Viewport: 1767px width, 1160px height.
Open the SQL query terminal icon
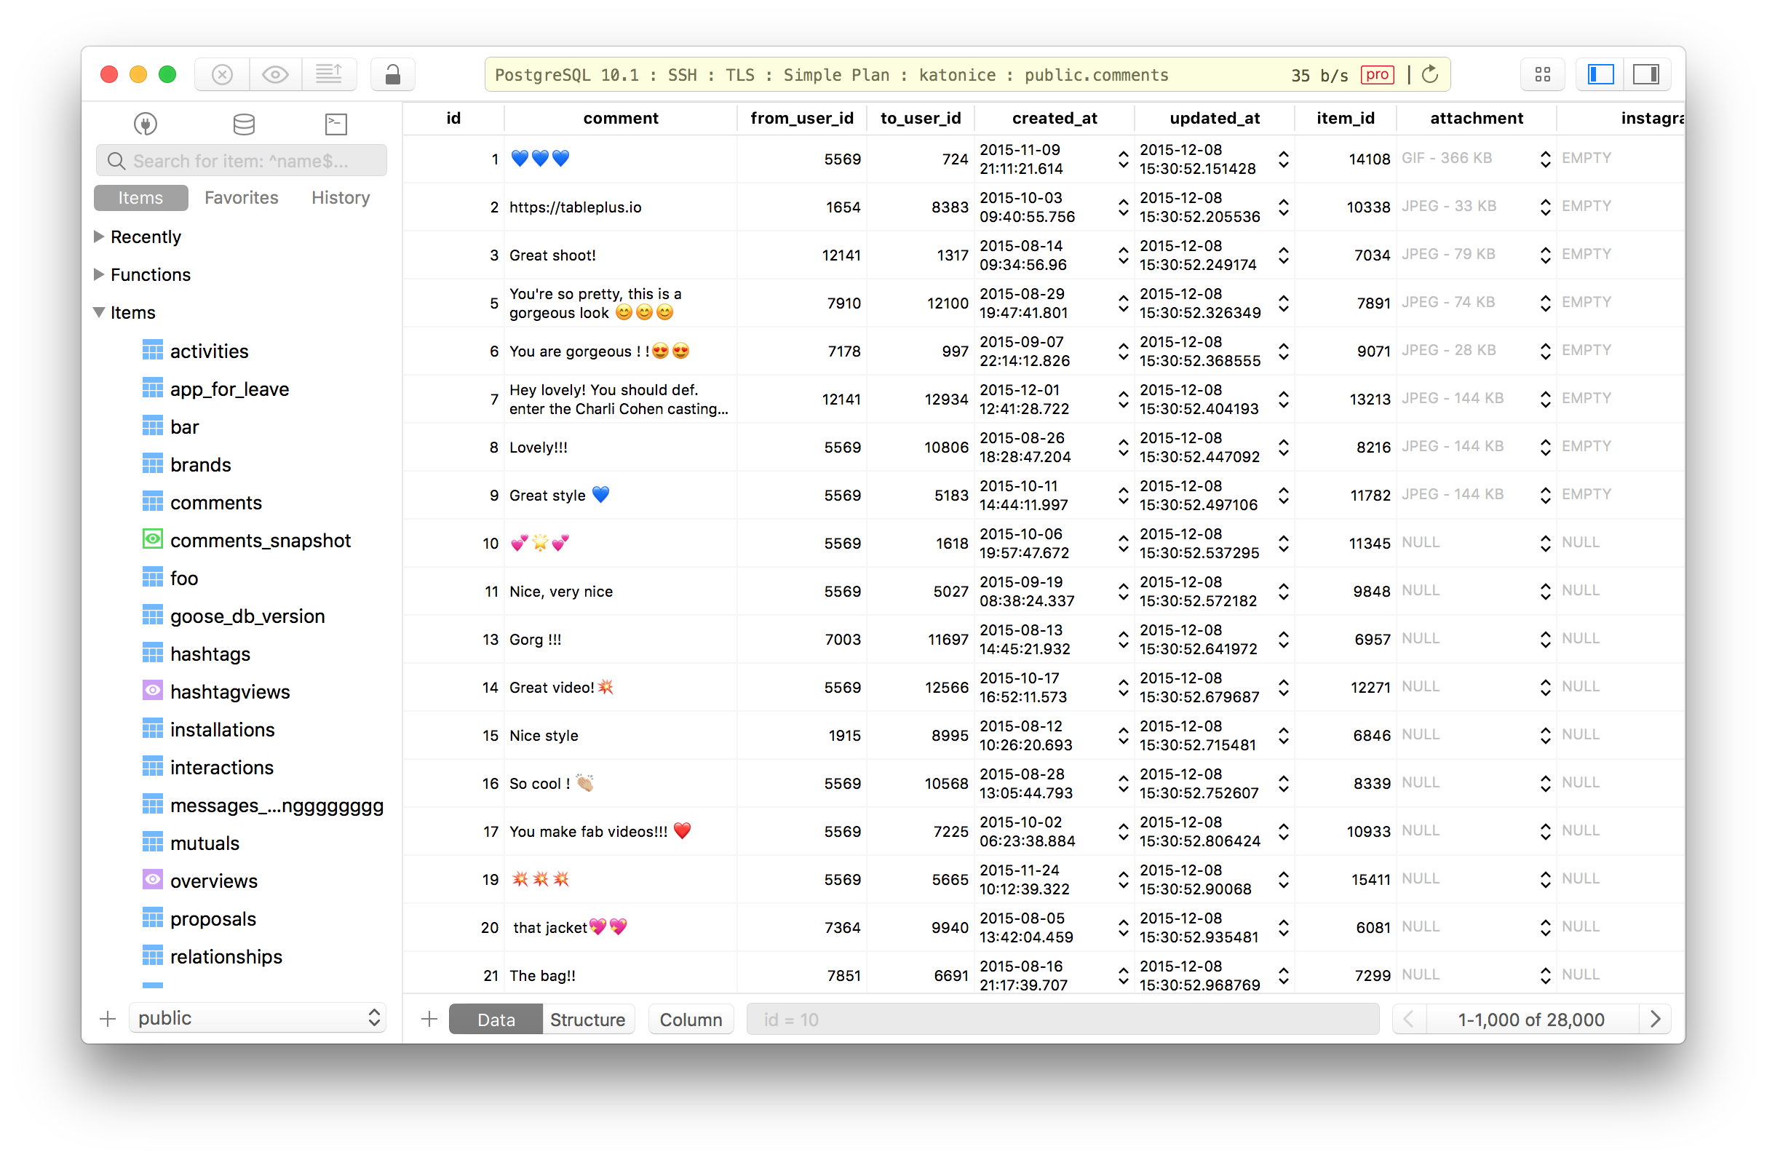pos(335,123)
